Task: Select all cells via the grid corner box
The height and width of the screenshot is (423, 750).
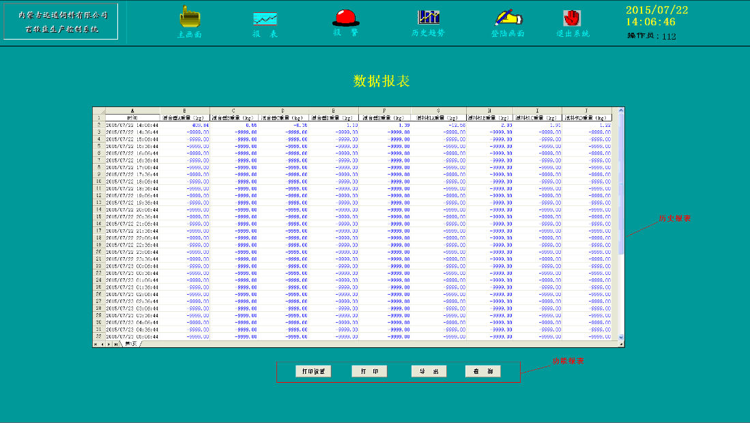Action: [99, 111]
